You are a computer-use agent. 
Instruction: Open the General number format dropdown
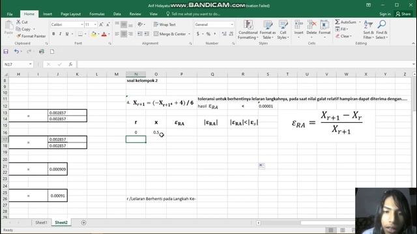(x=232, y=25)
